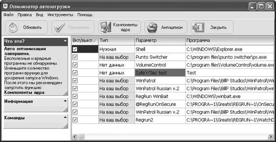Viewport: 276px width, 142px height.
Task: Collapse the Что это? panel
Action: point(65,41)
